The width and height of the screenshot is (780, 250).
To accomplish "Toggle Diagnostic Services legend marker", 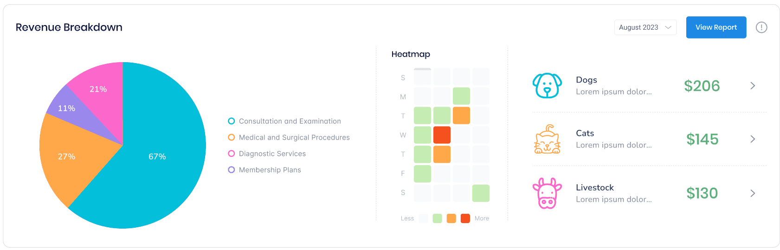I will [232, 154].
